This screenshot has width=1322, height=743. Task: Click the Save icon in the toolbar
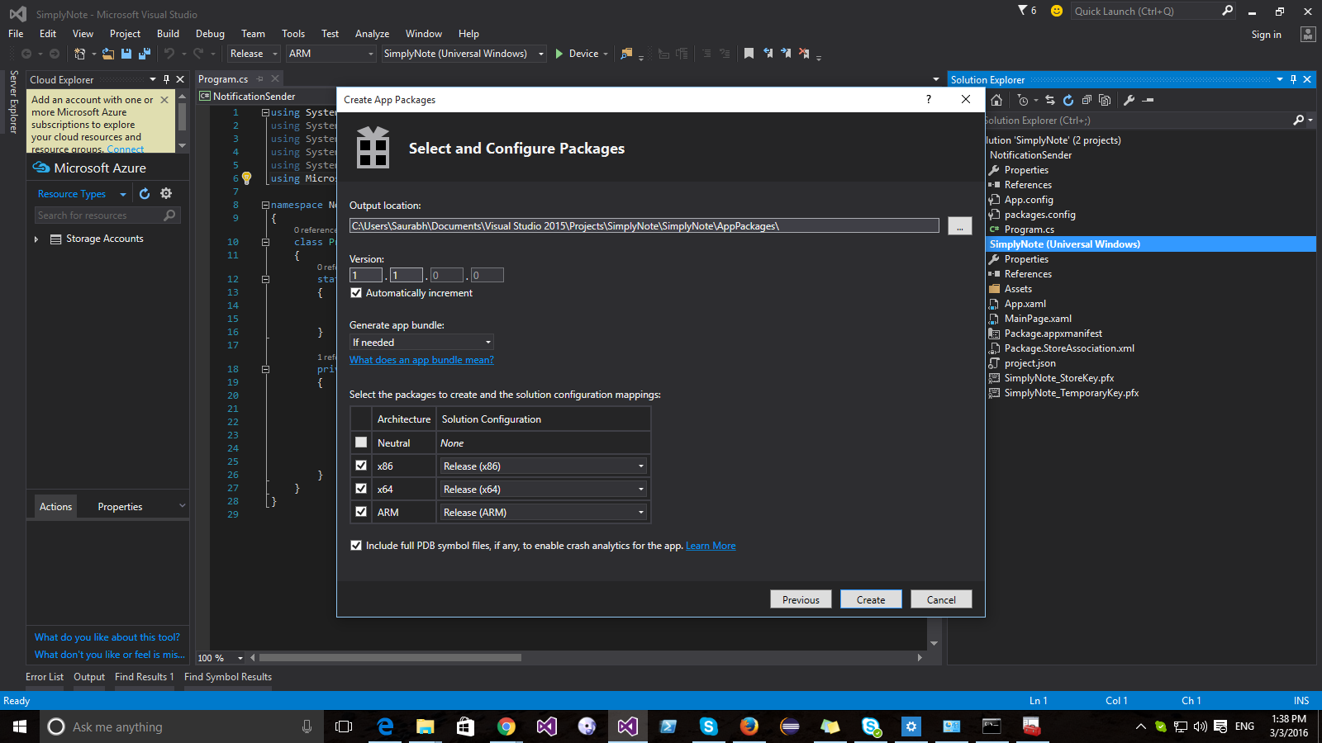click(126, 53)
